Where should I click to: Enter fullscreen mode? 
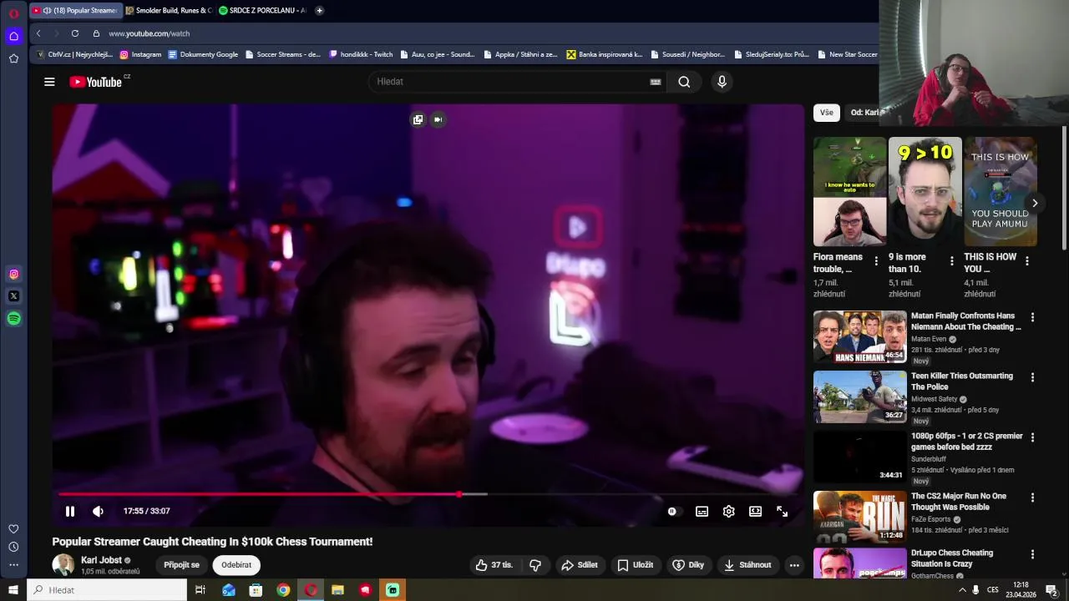click(782, 511)
